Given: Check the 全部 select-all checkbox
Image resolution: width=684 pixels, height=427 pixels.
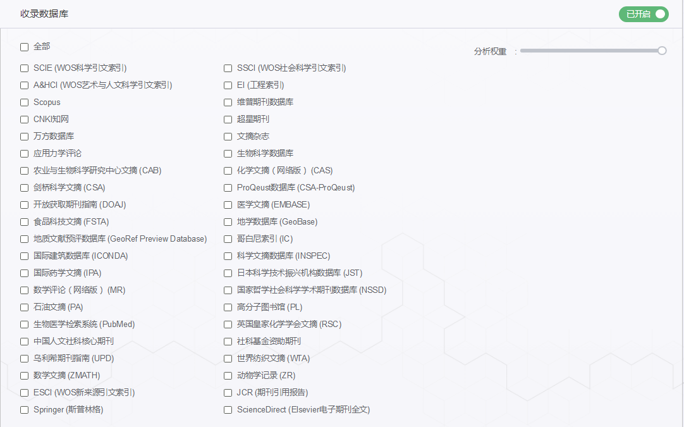Looking at the screenshot, I should pyautogui.click(x=24, y=47).
